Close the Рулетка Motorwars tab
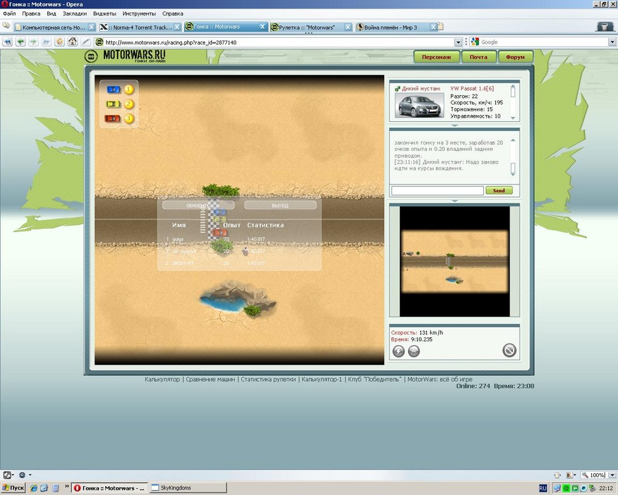Viewport: 618px width, 495px height. [348, 27]
